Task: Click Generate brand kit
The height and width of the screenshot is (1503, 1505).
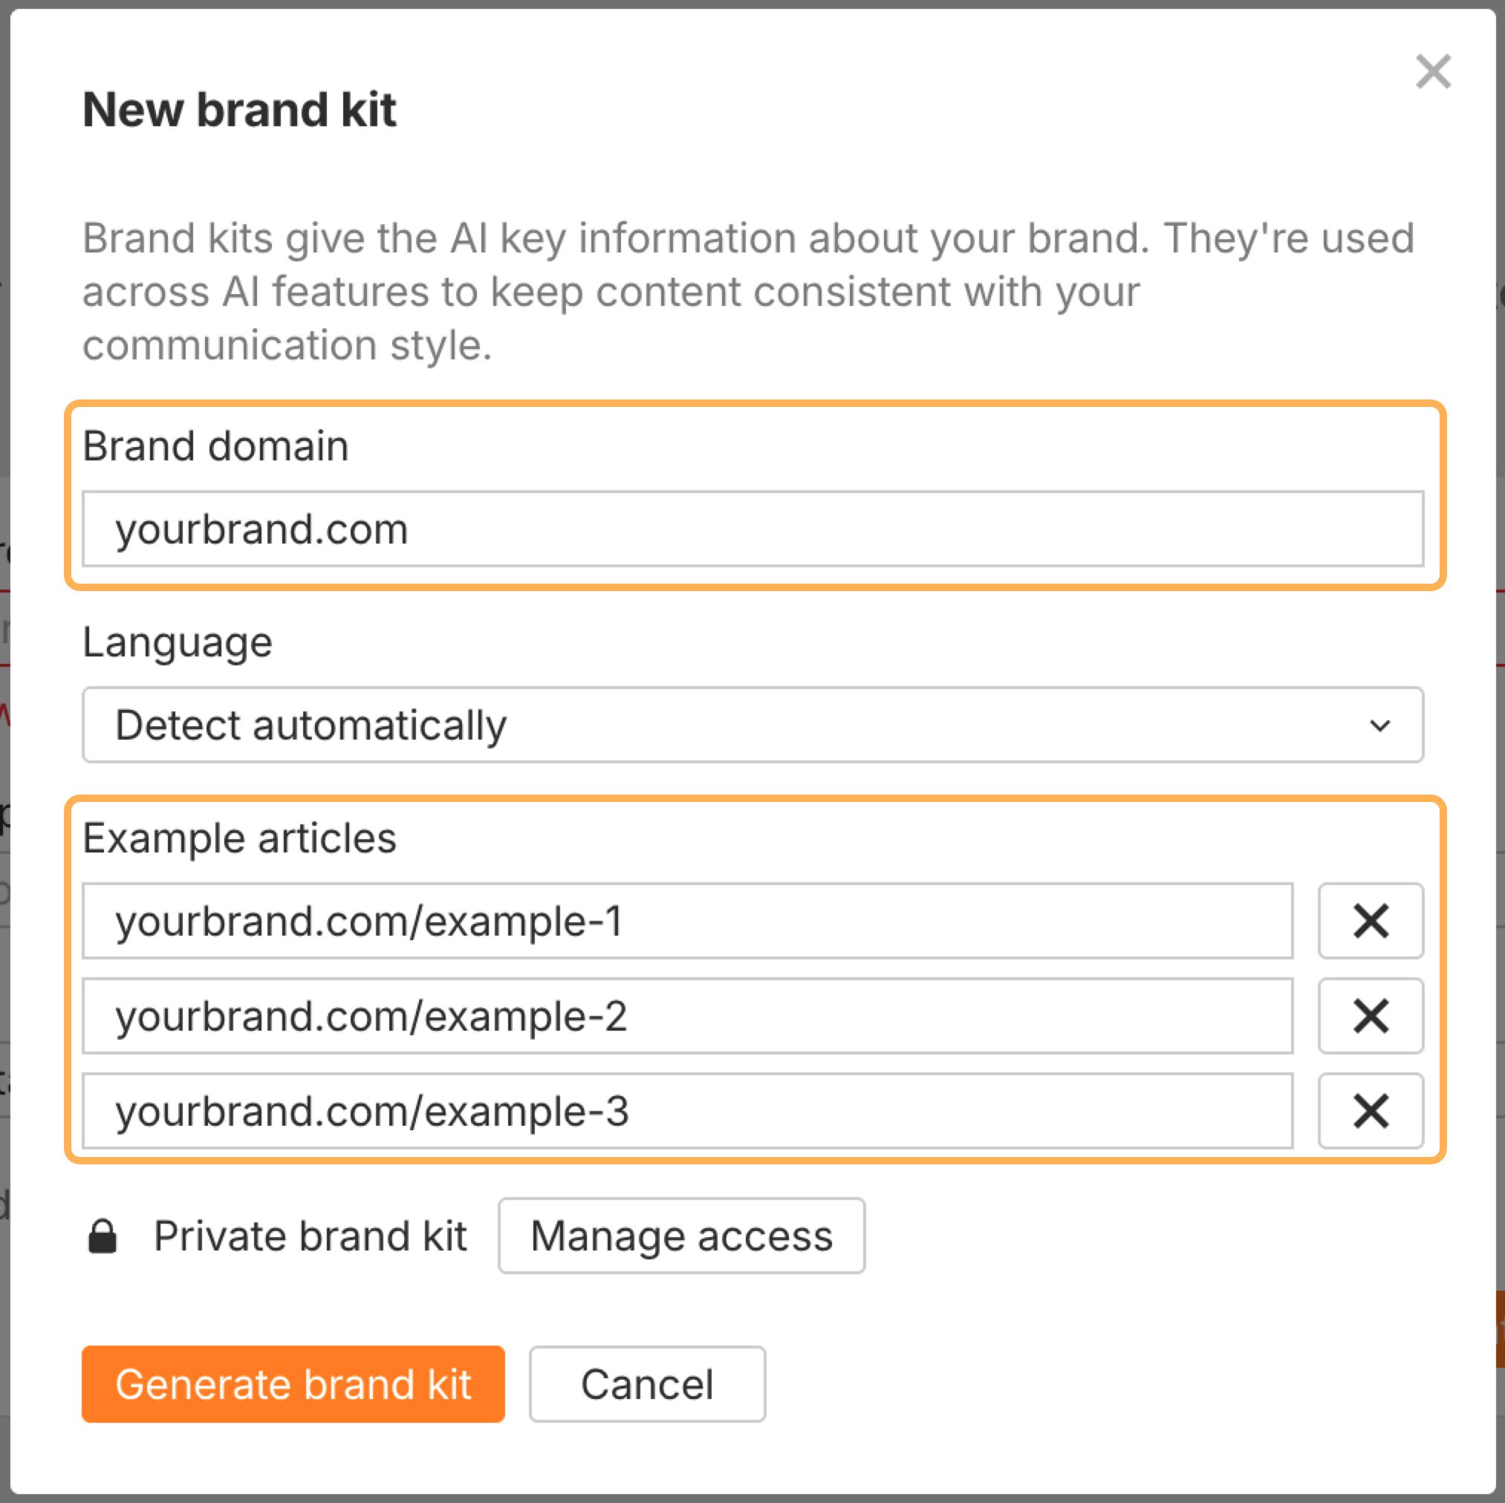Action: pos(293,1385)
